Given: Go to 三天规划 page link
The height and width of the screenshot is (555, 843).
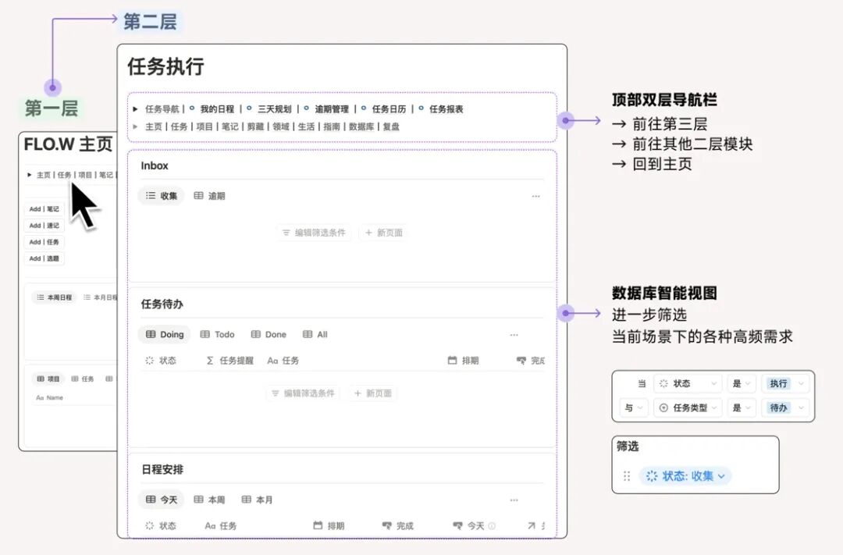Looking at the screenshot, I should tap(274, 109).
